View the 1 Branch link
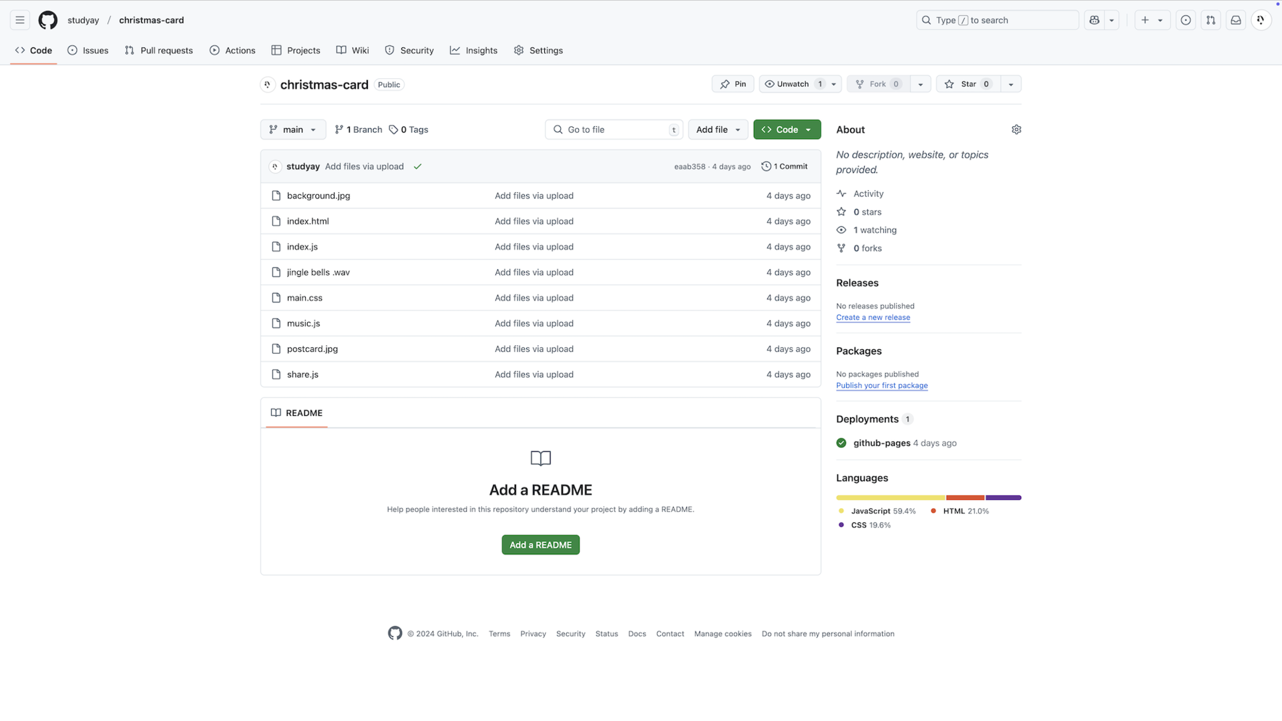This screenshot has width=1282, height=721. coord(359,130)
